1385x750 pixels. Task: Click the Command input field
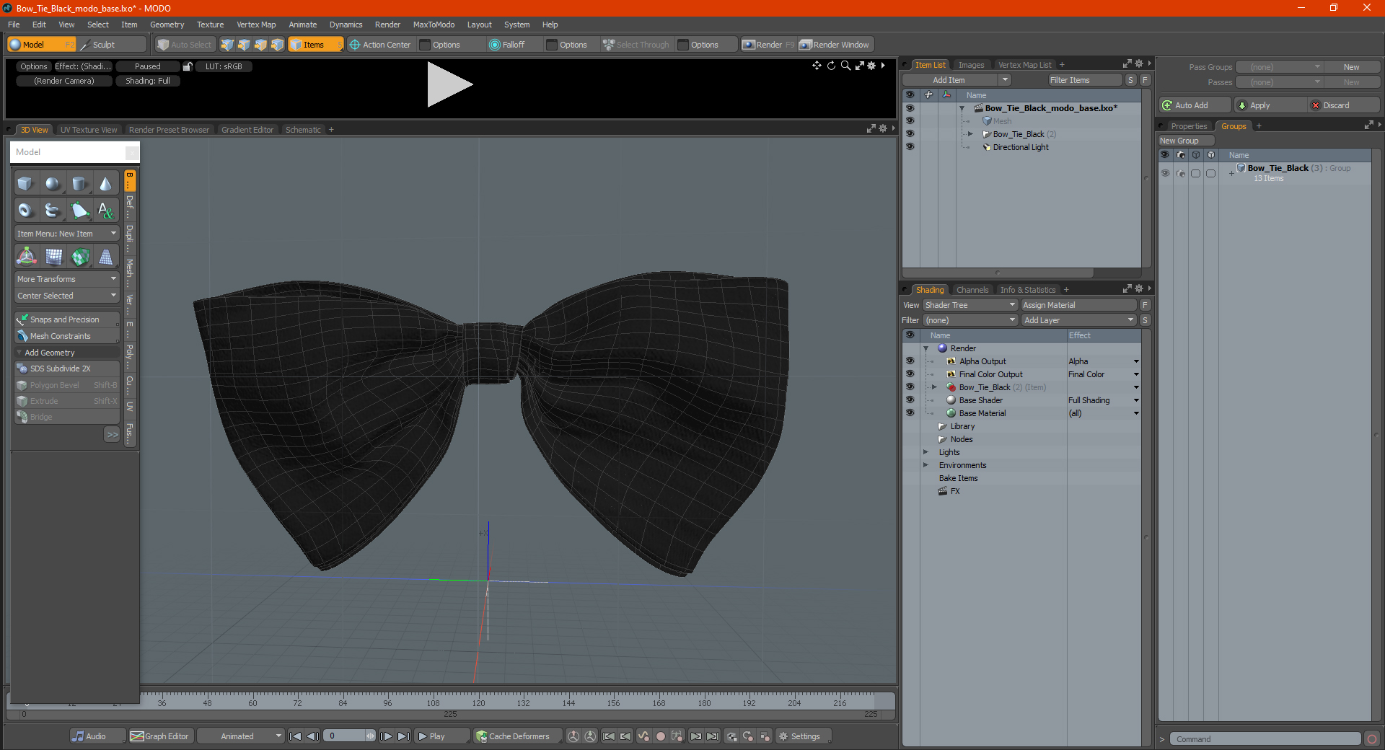point(1266,739)
